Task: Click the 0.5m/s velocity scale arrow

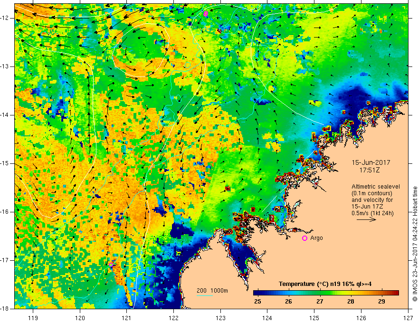Action: tap(366, 219)
